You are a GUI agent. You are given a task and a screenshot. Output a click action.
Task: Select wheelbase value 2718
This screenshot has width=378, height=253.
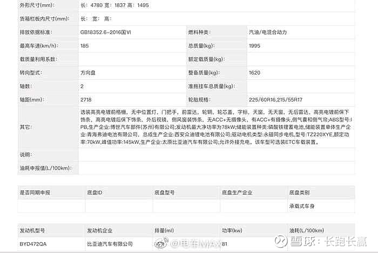pos(86,99)
